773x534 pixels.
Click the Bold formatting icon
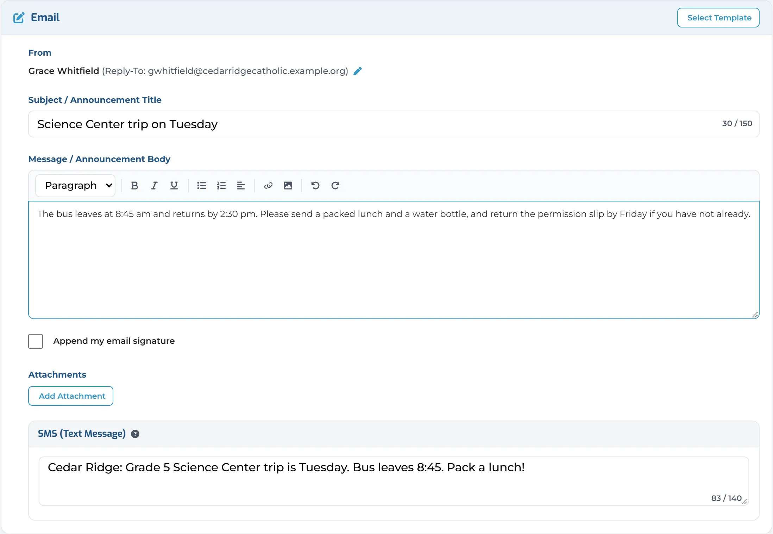(x=134, y=186)
